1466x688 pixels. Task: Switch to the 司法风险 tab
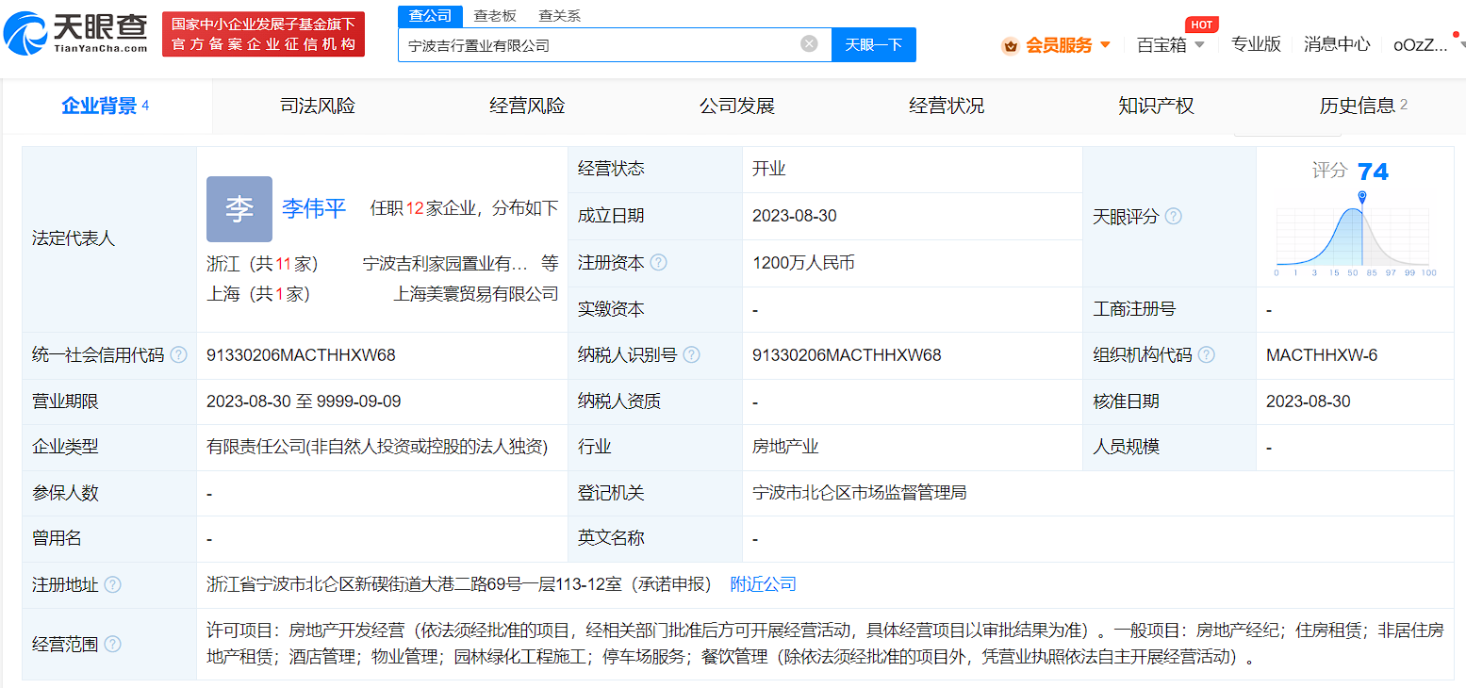(318, 106)
